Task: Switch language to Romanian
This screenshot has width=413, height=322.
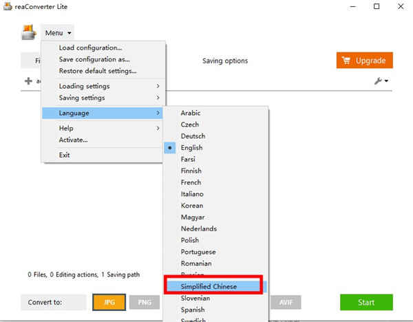Action: pyautogui.click(x=215, y=264)
